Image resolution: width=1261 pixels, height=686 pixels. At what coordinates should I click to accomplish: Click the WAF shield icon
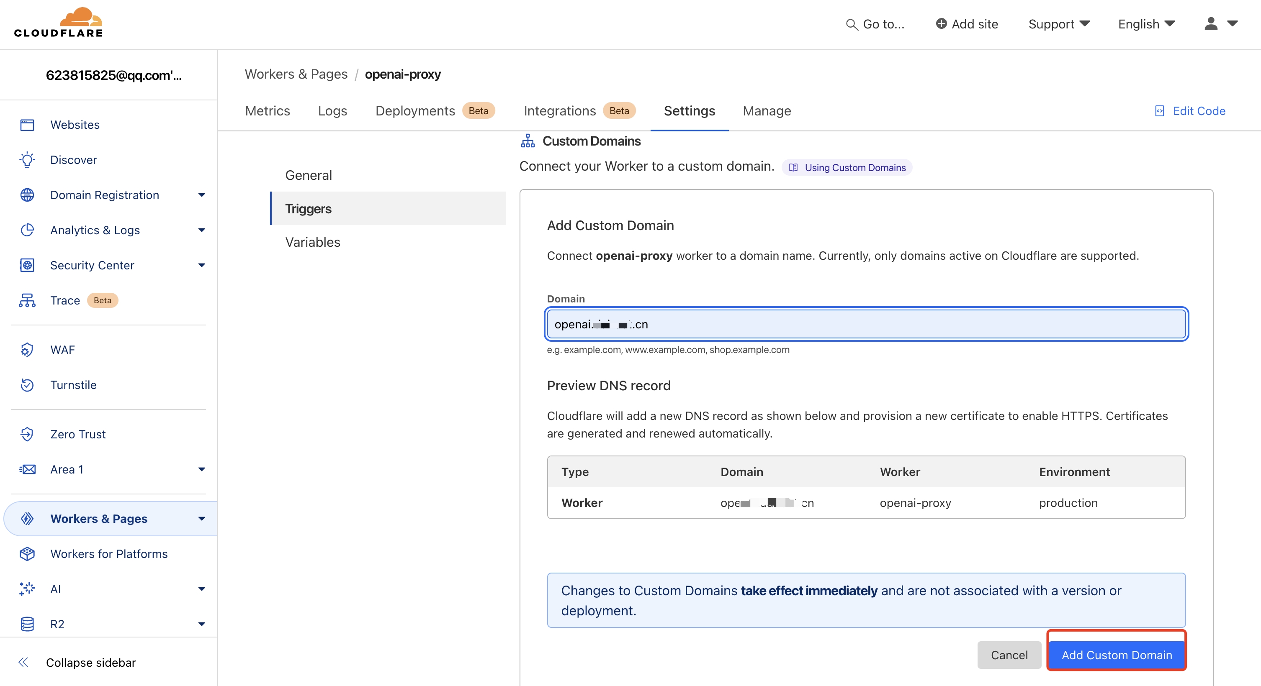pyautogui.click(x=27, y=350)
